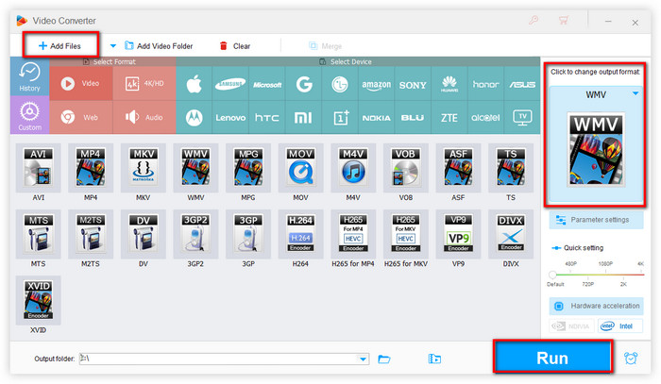Open the Web format category

pyautogui.click(x=81, y=118)
